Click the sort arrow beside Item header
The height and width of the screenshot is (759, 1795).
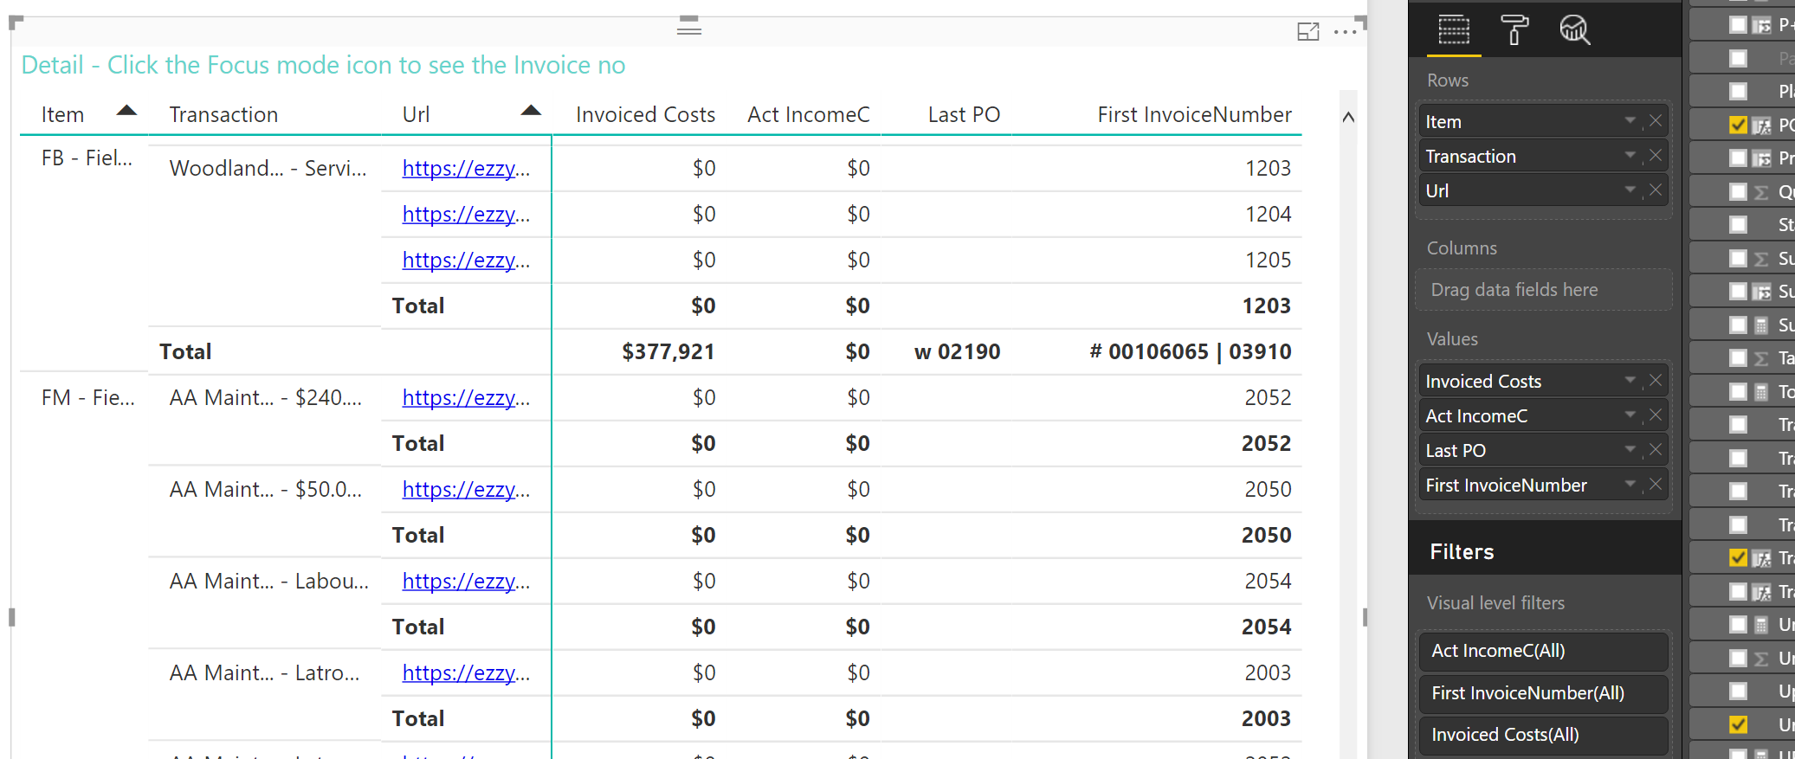[x=126, y=110]
